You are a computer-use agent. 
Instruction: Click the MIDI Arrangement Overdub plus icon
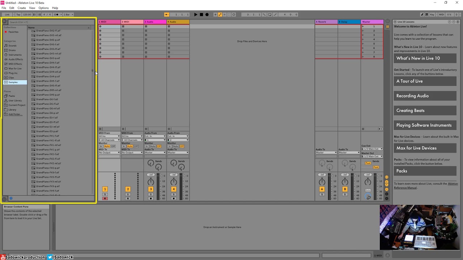(215, 14)
